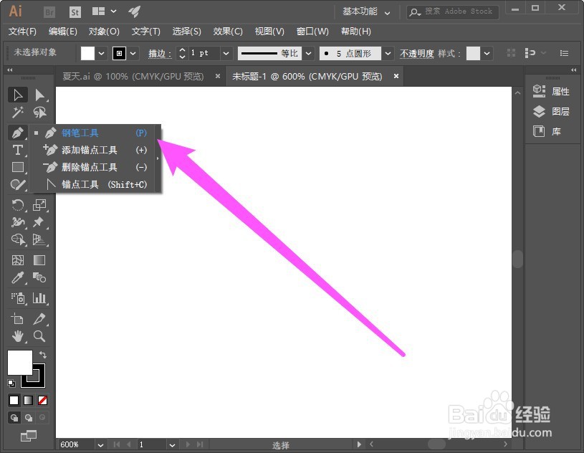The width and height of the screenshot is (584, 453).
Task: Click the 不透明度 opacity link
Action: point(417,54)
